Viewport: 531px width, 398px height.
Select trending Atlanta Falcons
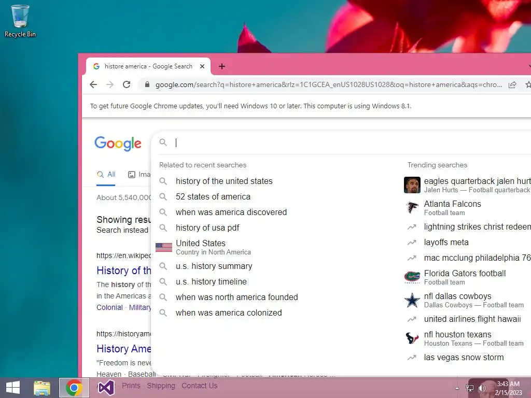pyautogui.click(x=452, y=208)
